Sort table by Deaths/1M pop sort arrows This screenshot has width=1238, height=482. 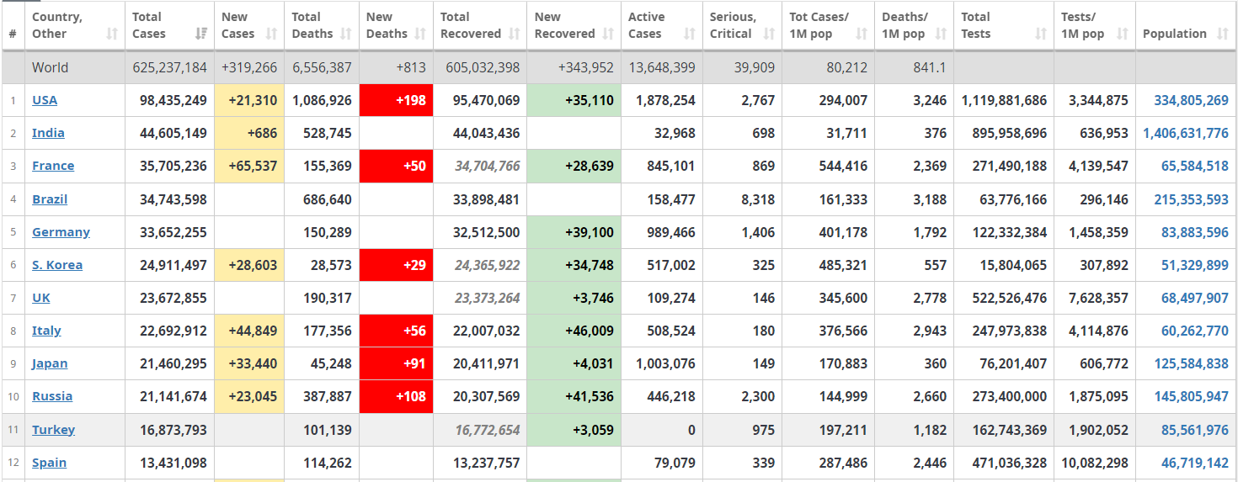click(x=941, y=34)
